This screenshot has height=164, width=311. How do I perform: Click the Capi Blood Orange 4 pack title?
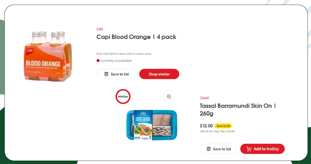pos(136,37)
